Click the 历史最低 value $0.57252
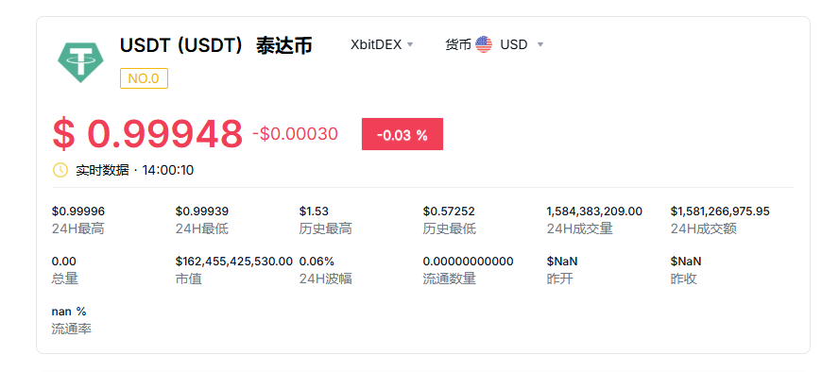The image size is (839, 372). pos(449,211)
